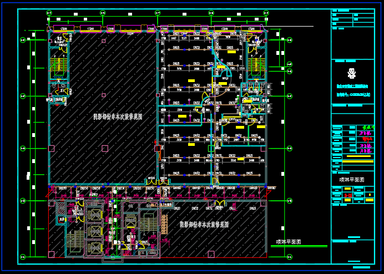Click the yellow double door at center

click(x=150, y=181)
